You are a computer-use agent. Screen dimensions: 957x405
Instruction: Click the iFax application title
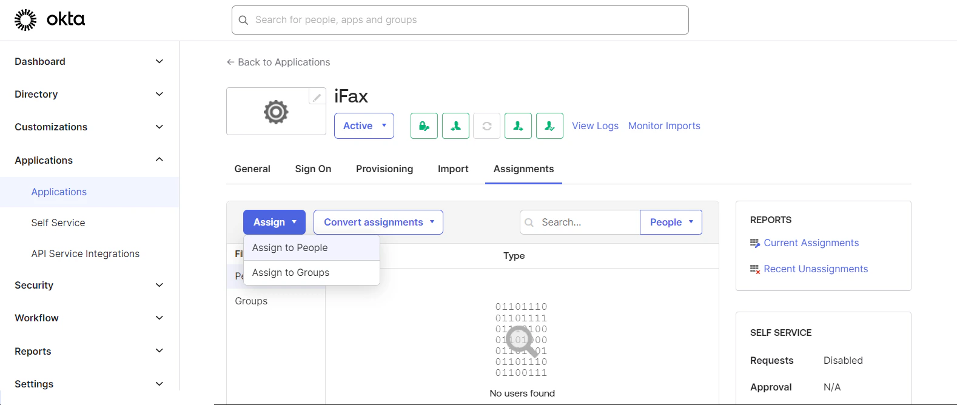click(351, 96)
